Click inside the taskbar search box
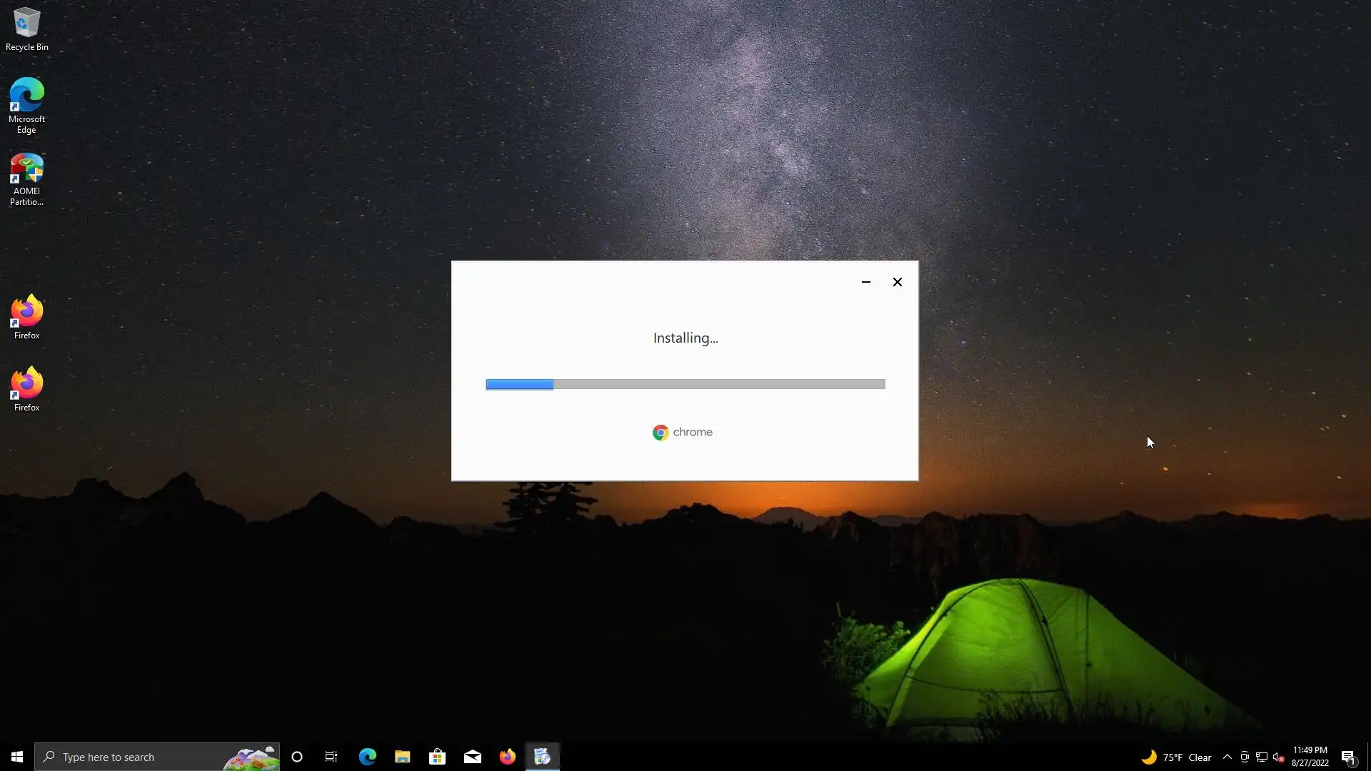Screen dimensions: 1371x771 pyautogui.click(x=136, y=757)
